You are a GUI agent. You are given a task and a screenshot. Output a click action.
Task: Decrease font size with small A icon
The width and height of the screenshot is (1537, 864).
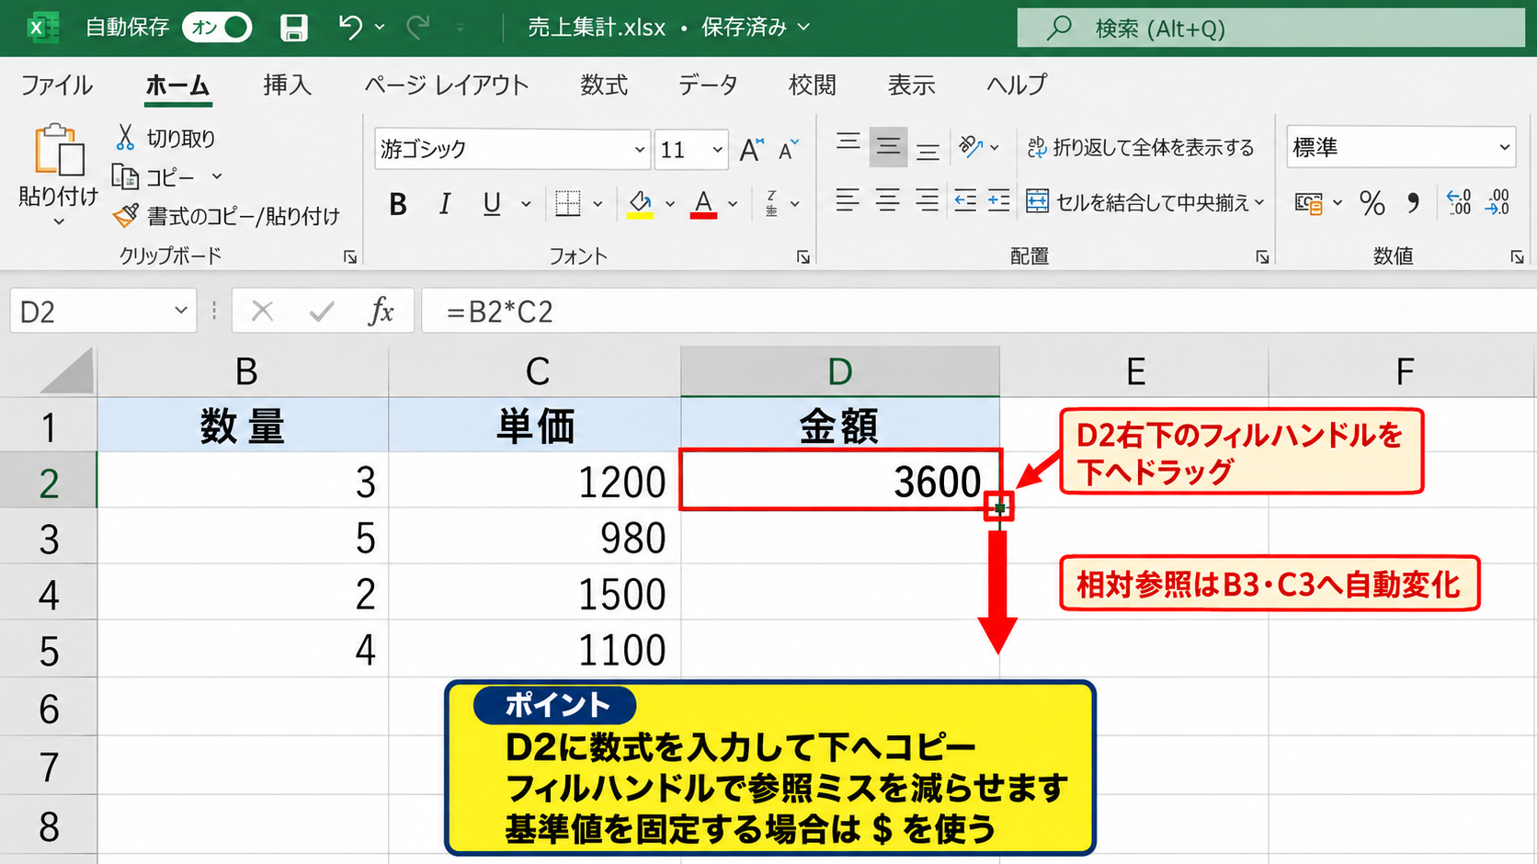(x=789, y=150)
